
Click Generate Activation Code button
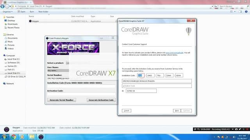coord(101,100)
